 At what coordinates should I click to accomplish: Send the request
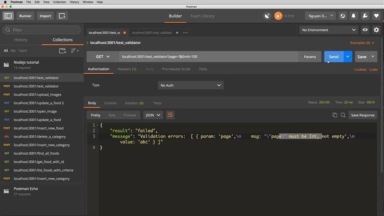tap(334, 56)
